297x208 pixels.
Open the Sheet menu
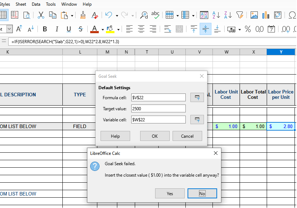pyautogui.click(x=21, y=4)
